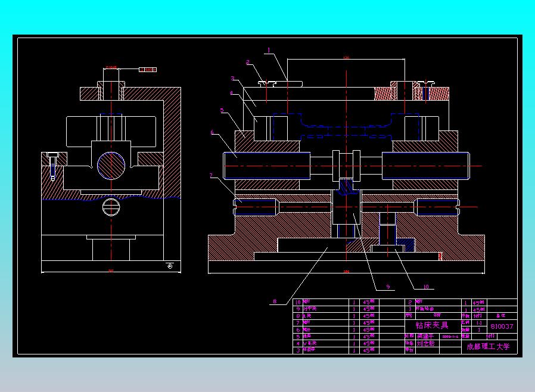Select drawing number 810037 in title block

coord(502,326)
